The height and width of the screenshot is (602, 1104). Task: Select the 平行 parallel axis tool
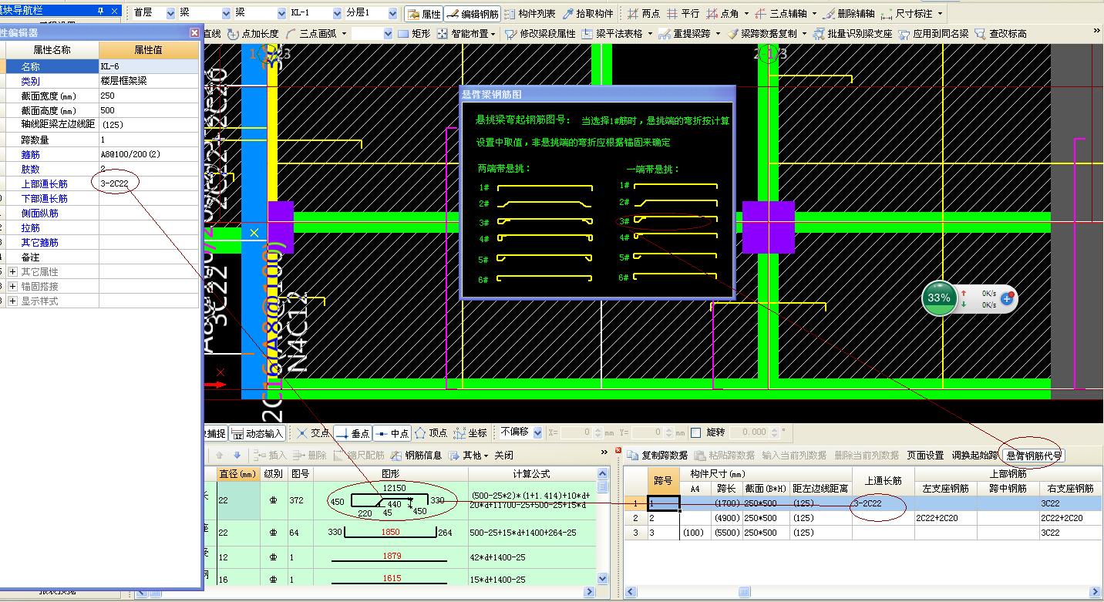[683, 14]
